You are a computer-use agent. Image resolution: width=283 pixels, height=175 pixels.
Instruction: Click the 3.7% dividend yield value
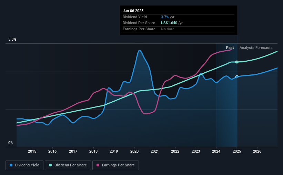pos(165,17)
